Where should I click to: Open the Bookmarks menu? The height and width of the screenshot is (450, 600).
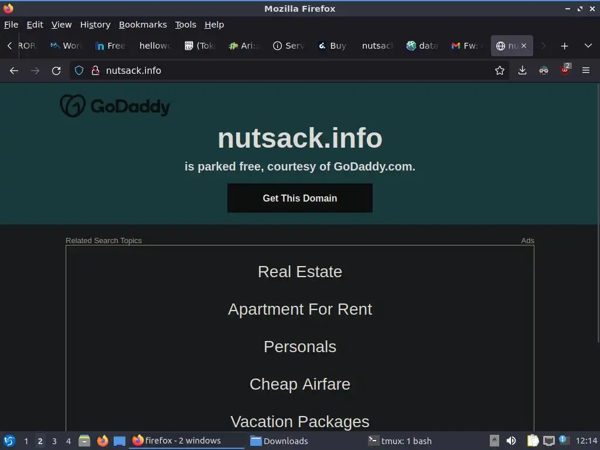[143, 25]
